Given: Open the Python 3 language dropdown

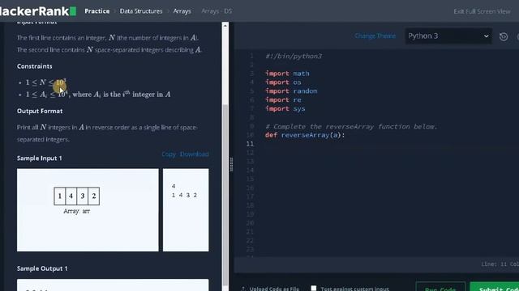Looking at the screenshot, I should point(448,36).
